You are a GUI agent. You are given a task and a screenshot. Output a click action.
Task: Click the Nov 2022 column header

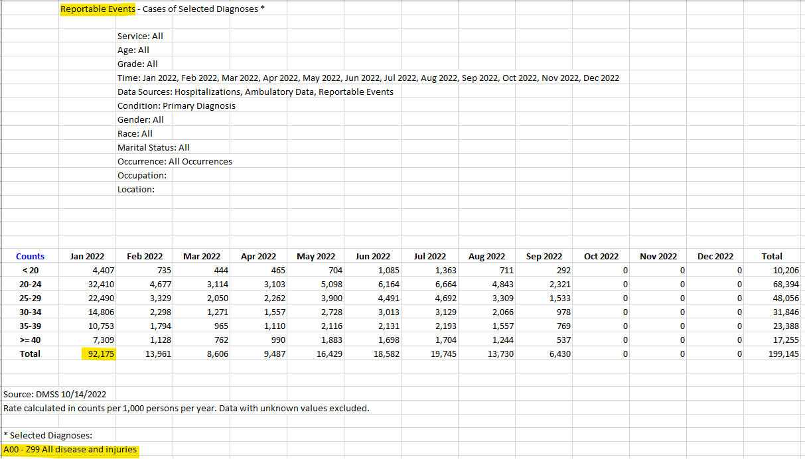pos(658,256)
